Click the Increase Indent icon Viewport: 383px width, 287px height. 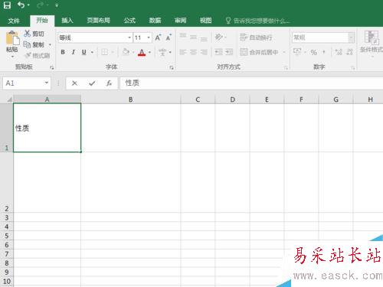point(229,52)
